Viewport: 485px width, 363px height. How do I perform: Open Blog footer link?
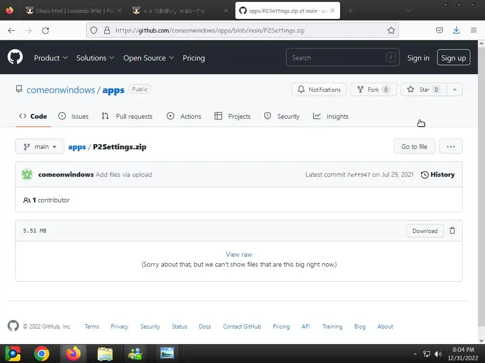pos(360,326)
